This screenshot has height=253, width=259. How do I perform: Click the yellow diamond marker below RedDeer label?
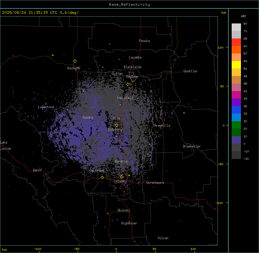(128, 84)
